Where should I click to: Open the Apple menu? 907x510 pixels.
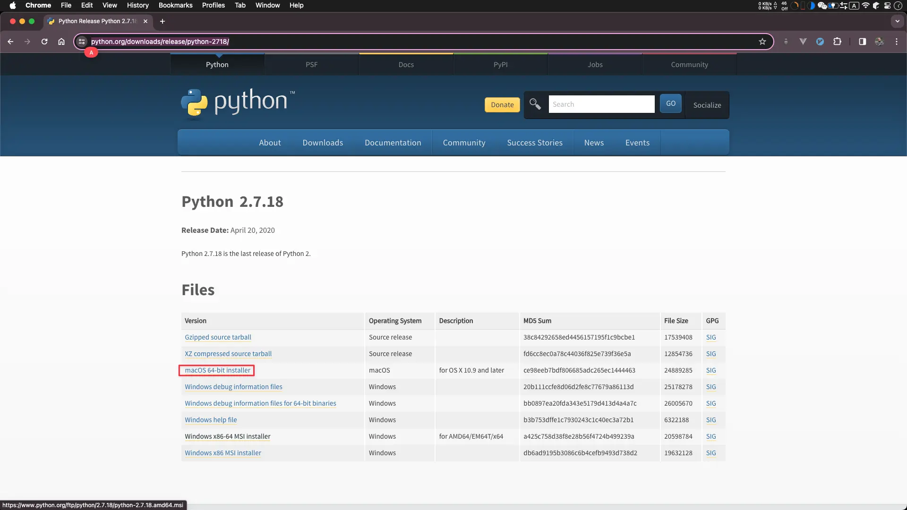(x=13, y=5)
